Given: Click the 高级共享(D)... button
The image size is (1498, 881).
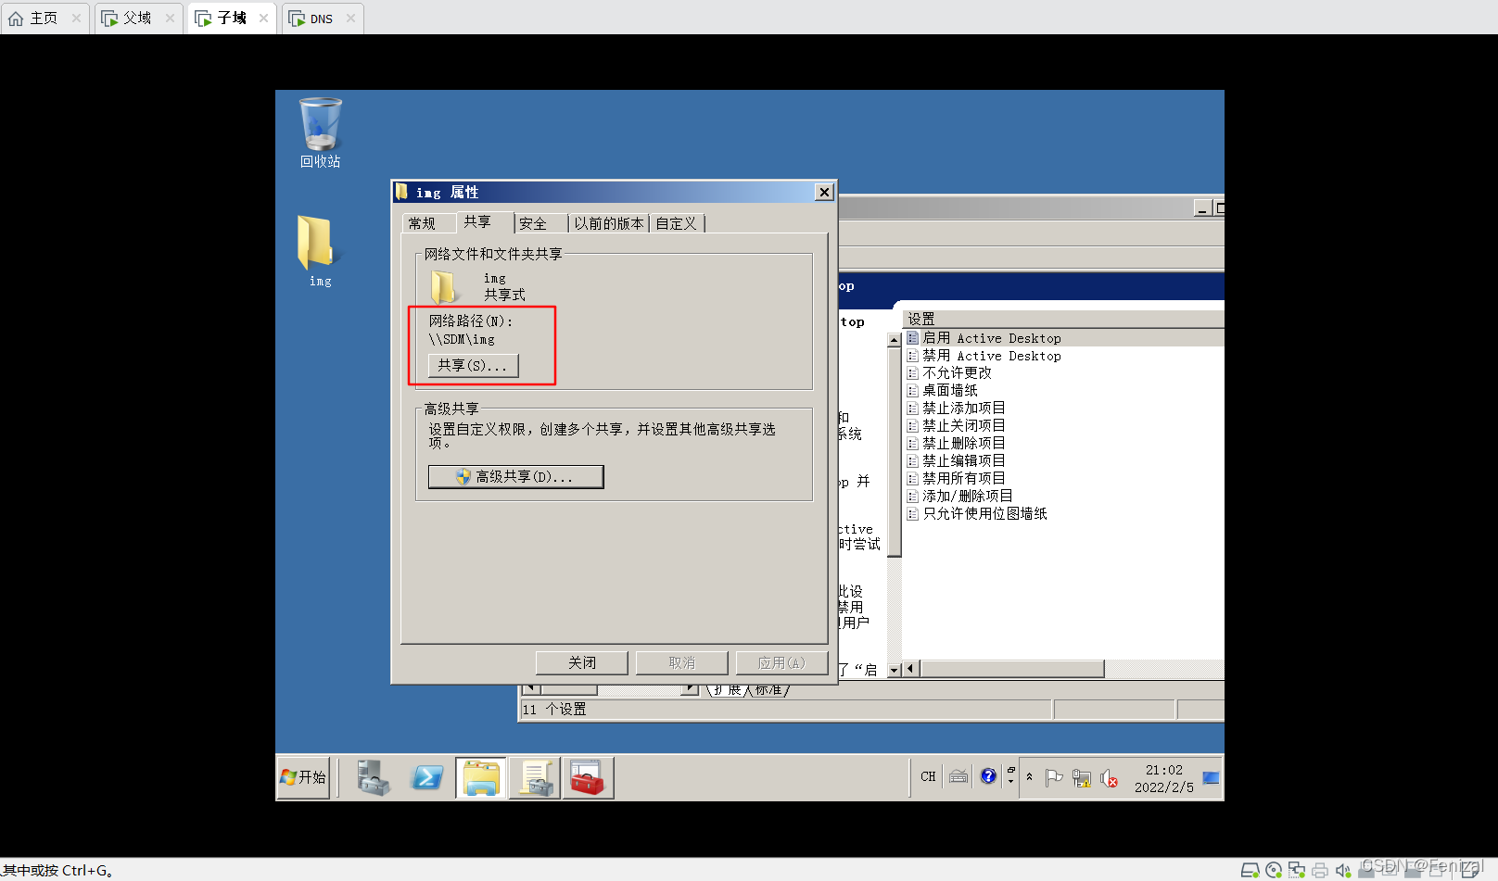Looking at the screenshot, I should coord(515,476).
